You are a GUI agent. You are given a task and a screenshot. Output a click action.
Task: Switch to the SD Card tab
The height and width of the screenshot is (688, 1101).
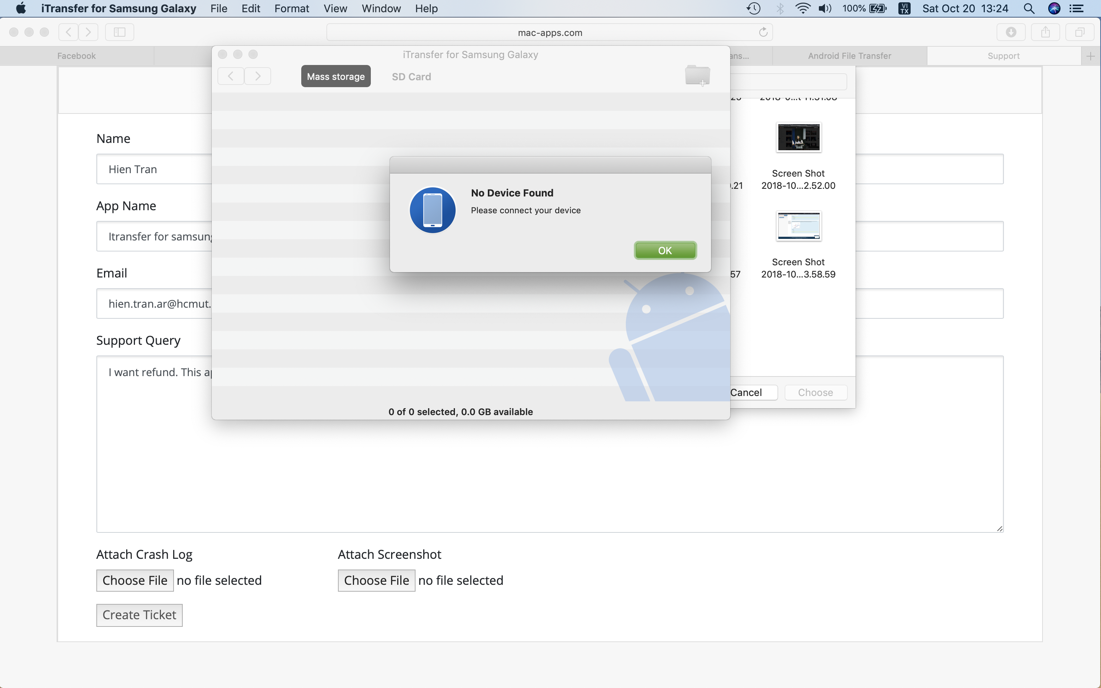click(411, 76)
